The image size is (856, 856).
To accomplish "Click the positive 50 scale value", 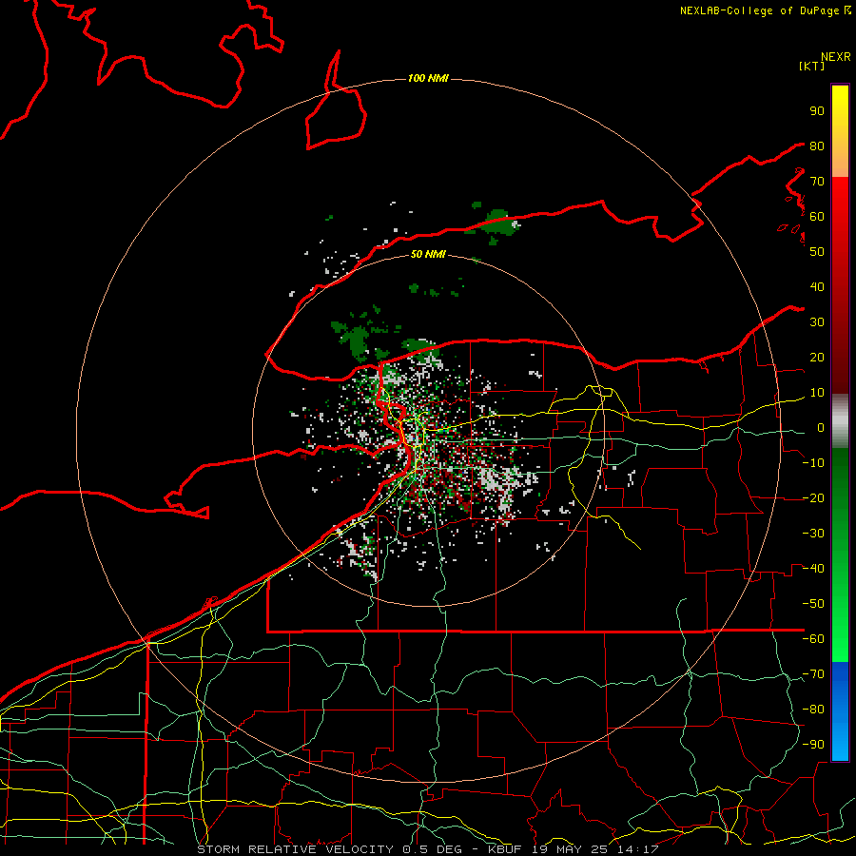I will pos(817,252).
